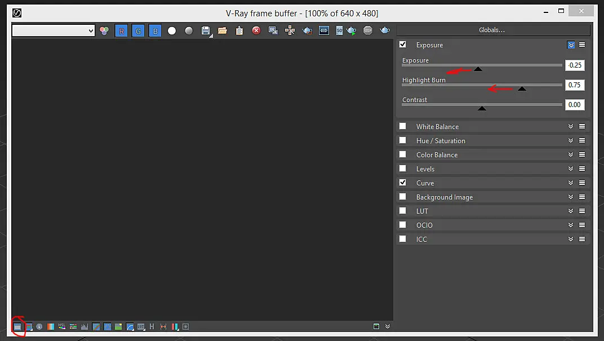Click the Globals... button

(x=492, y=30)
